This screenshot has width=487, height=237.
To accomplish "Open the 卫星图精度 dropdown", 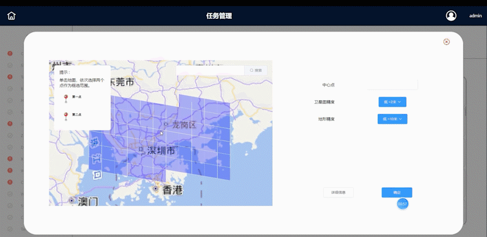I will 392,101.
